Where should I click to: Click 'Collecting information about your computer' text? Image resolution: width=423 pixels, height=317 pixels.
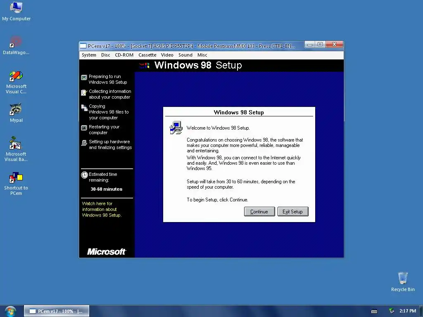pos(110,94)
